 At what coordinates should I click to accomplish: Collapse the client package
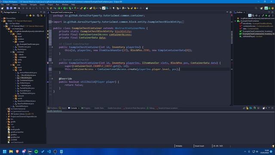(x=11, y=34)
